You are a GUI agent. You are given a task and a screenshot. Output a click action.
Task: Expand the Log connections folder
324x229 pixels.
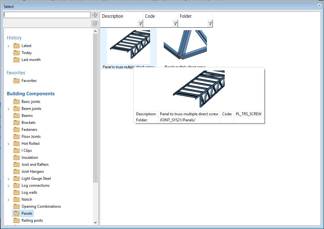[x=9, y=186]
